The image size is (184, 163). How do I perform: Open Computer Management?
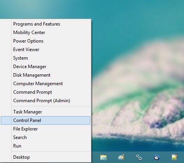45,84
